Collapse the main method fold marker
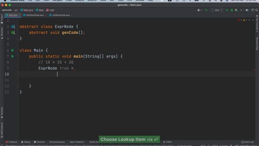 18,56
